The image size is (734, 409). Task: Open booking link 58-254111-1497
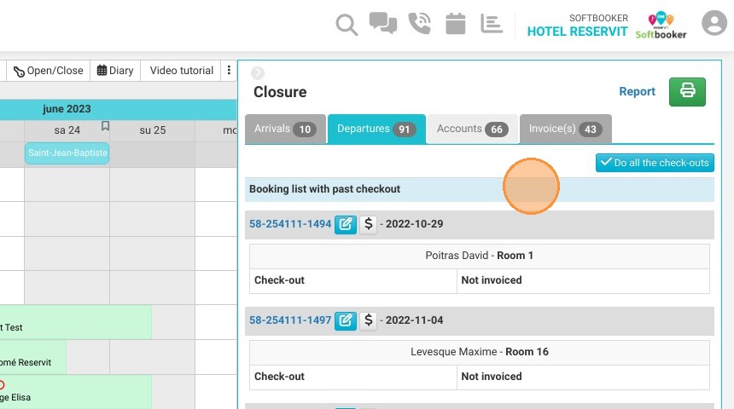click(x=290, y=320)
